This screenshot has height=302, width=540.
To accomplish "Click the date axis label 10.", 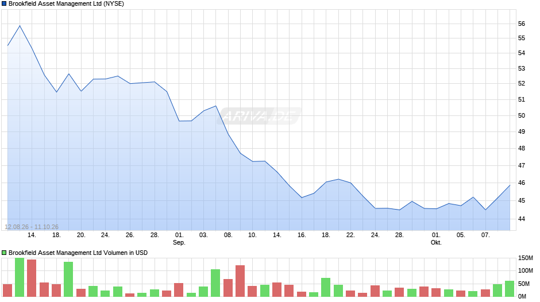I will (252, 235).
